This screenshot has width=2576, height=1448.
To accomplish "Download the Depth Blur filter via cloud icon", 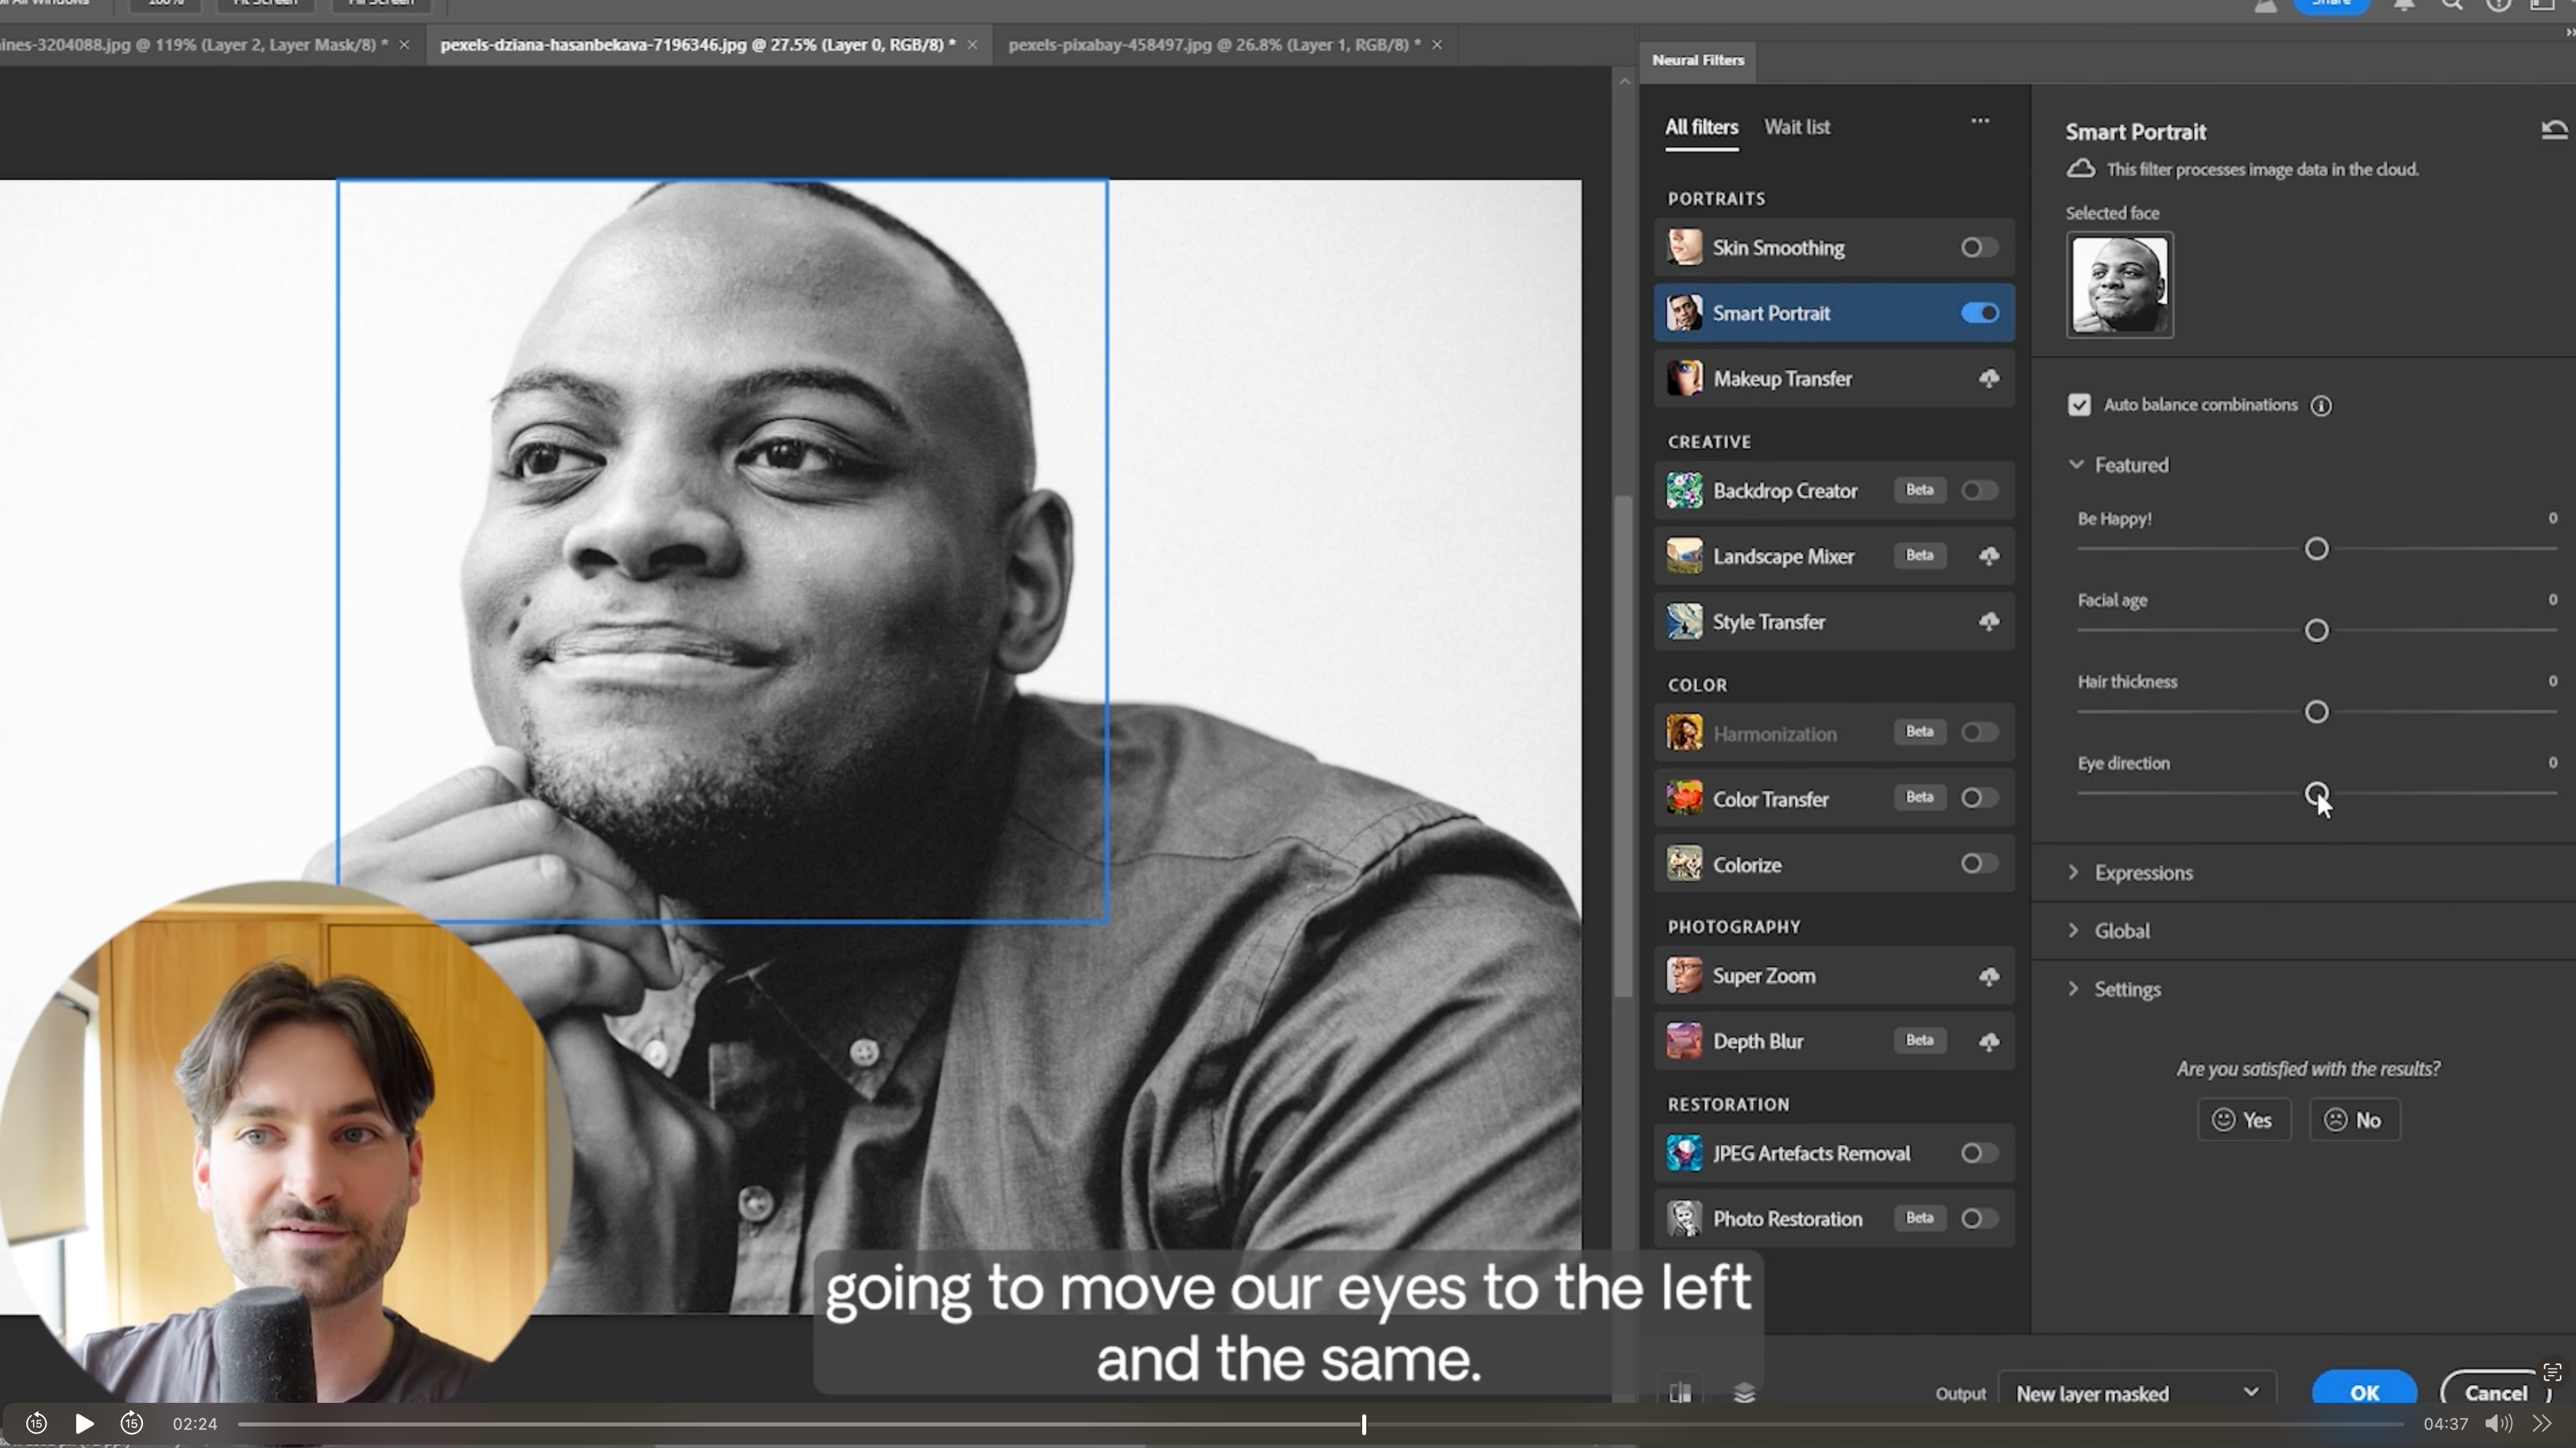I will pyautogui.click(x=1988, y=1042).
